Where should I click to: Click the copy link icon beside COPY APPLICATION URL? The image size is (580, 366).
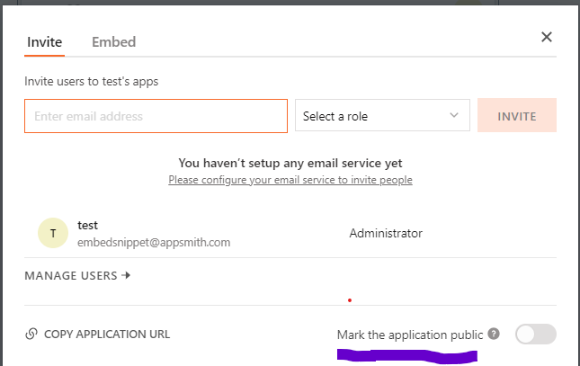(x=31, y=334)
